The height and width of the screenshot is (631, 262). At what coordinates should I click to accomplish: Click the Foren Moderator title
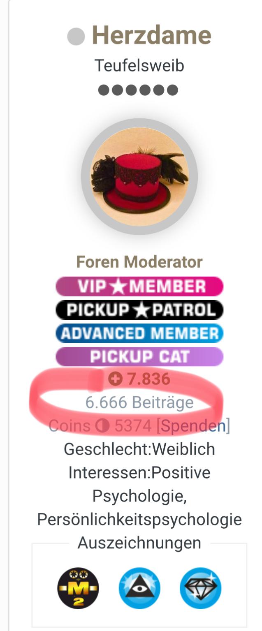[139, 262]
